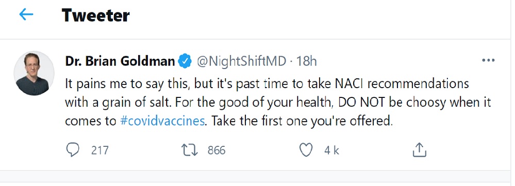Viewport: 515px width, 186px height.
Task: Click the 217 replies count
Action: (x=100, y=150)
